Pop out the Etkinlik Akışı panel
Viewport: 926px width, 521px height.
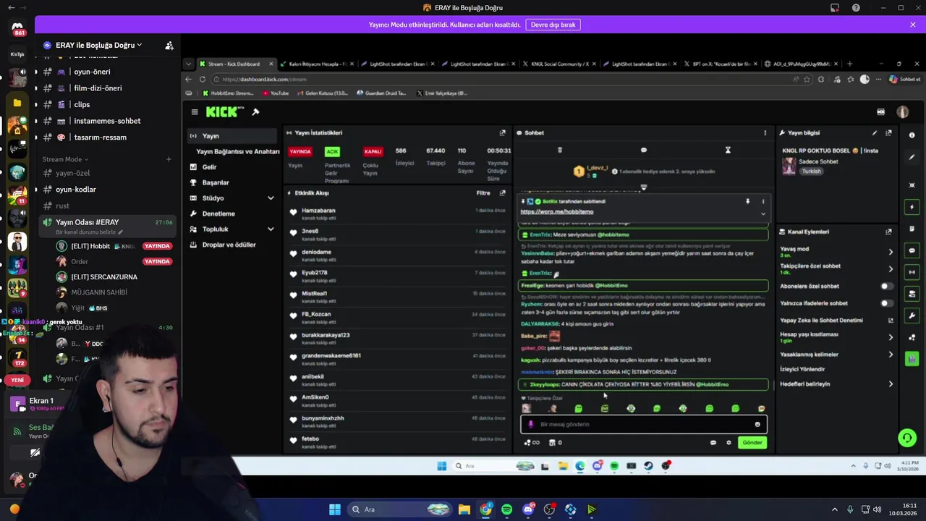coord(503,193)
